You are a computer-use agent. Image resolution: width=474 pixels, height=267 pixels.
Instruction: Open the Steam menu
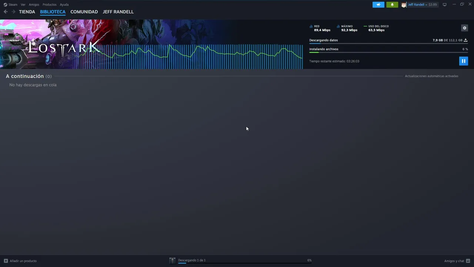13,4
